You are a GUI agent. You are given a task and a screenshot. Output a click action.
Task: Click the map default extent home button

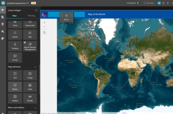(x=44, y=32)
